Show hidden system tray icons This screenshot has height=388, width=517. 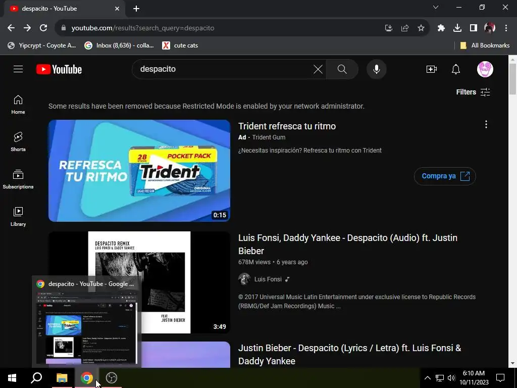pyautogui.click(x=427, y=378)
